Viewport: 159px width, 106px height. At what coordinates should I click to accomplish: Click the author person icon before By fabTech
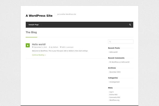click(x=50, y=47)
